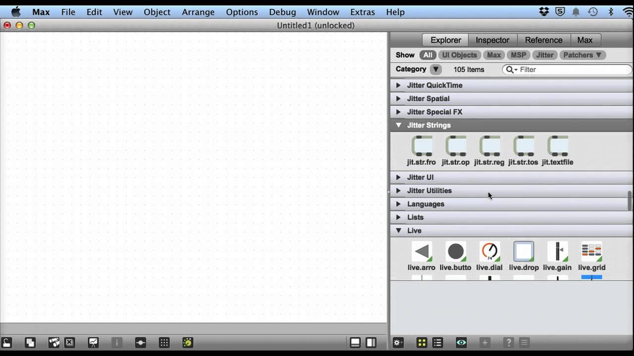Toggle the eye visibility icon
634x356 pixels.
pos(461,342)
